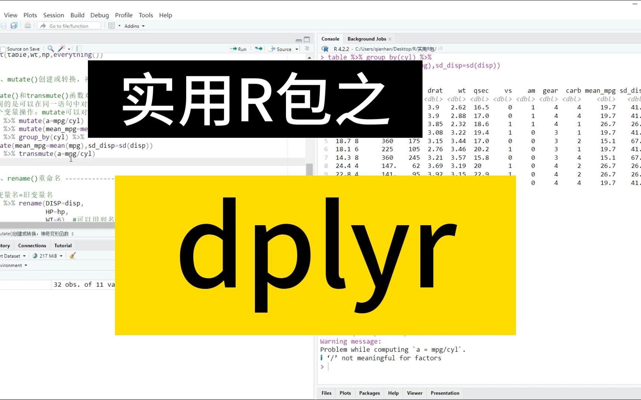
Task: Expand the code tools wand dropdown arrow
Action: coord(69,49)
